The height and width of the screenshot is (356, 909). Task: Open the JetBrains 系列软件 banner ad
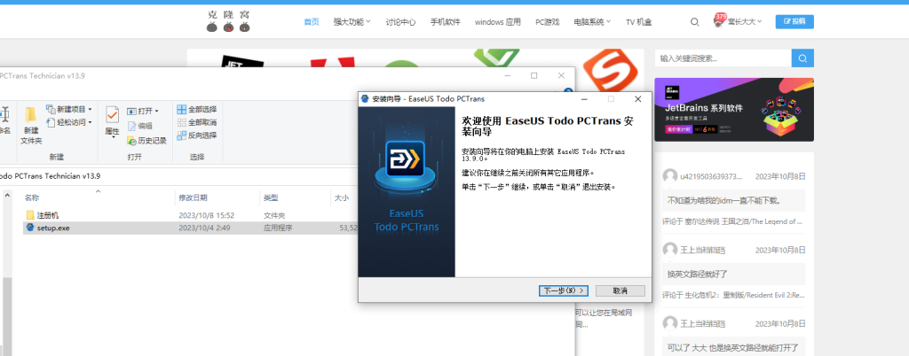tap(734, 110)
